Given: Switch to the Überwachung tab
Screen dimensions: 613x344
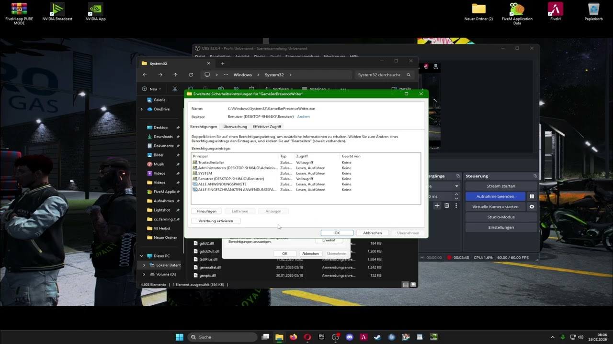Looking at the screenshot, I should click(x=235, y=127).
